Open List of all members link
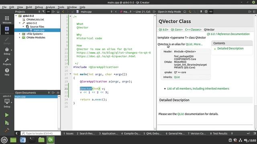 point(198,88)
